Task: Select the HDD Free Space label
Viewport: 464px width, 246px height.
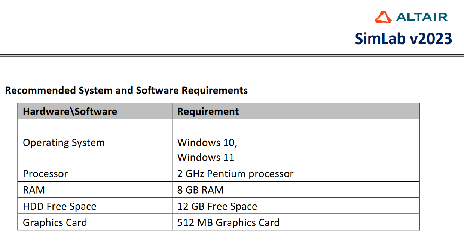Action: 60,206
